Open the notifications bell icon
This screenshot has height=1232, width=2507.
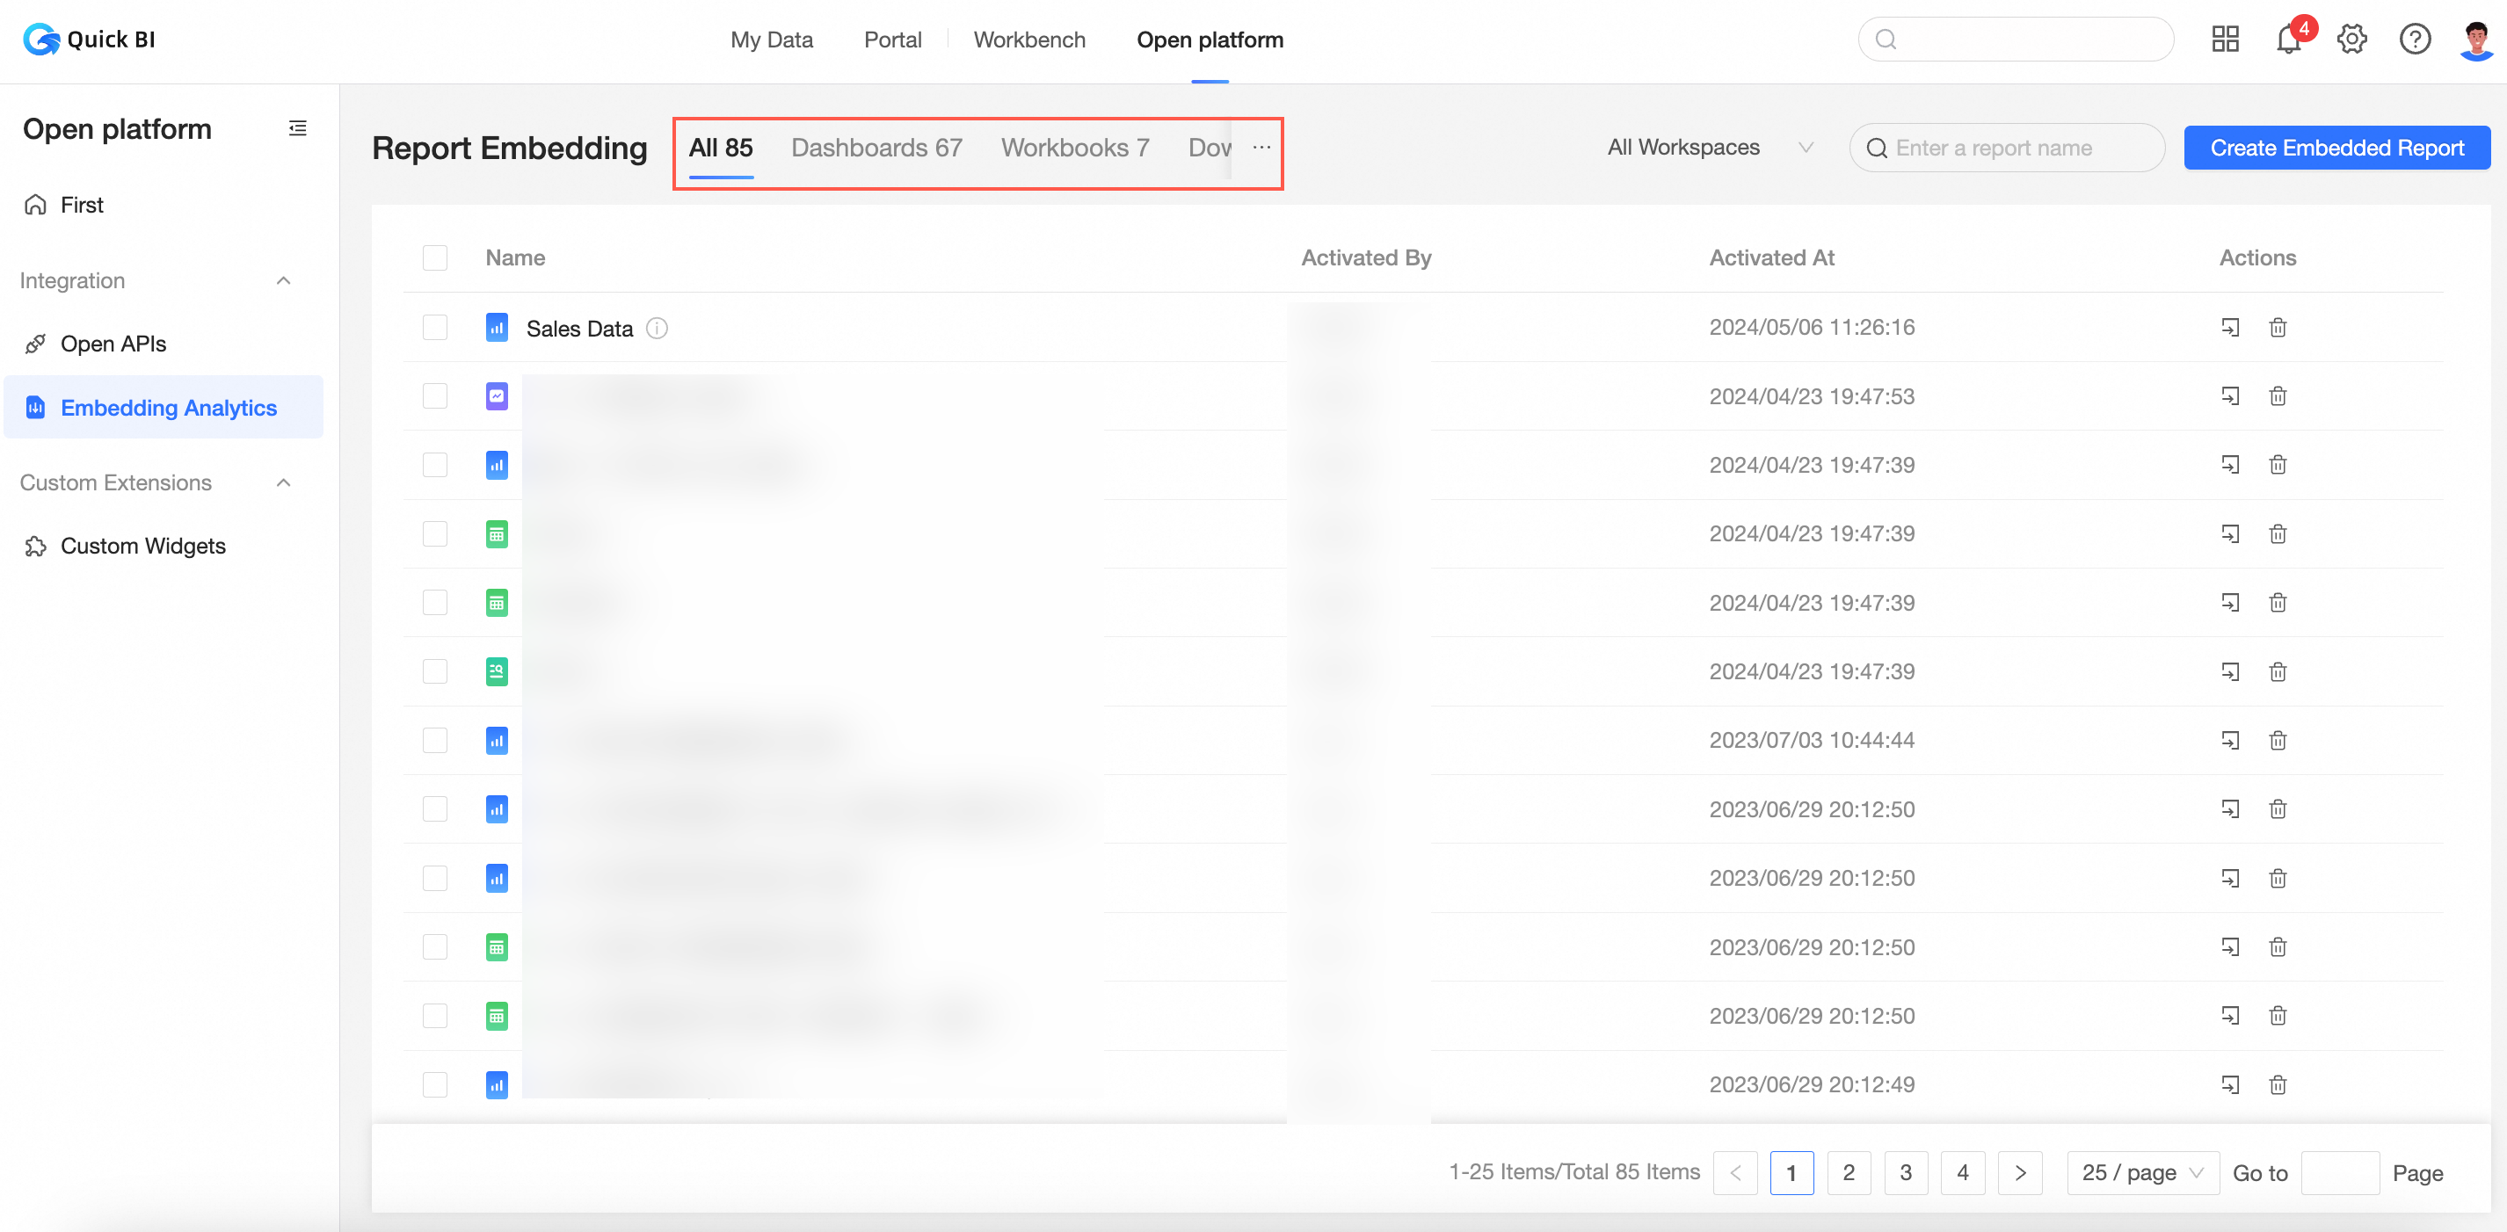pos(2287,40)
